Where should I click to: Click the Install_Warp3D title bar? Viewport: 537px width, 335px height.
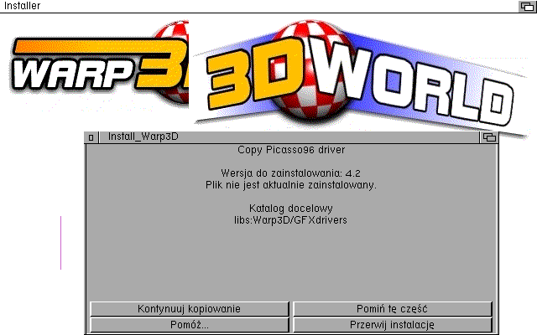pos(289,137)
